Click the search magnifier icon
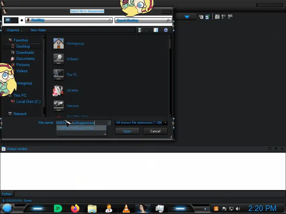 click(x=168, y=20)
